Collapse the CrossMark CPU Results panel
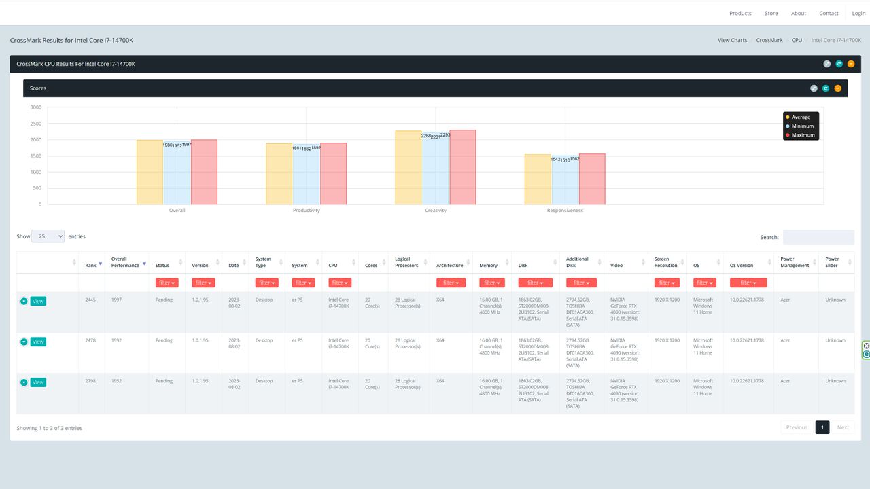Image resolution: width=870 pixels, height=489 pixels. (851, 64)
